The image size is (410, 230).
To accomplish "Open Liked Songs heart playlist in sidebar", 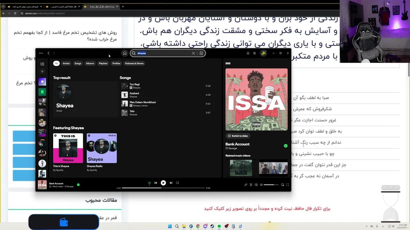I will 42,82.
